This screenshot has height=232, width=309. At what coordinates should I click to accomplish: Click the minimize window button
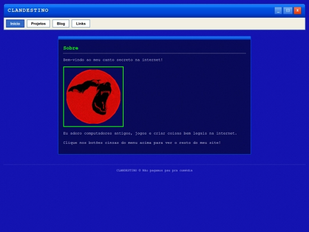click(278, 11)
